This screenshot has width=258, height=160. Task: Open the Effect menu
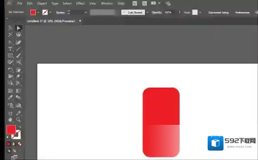click(80, 3)
